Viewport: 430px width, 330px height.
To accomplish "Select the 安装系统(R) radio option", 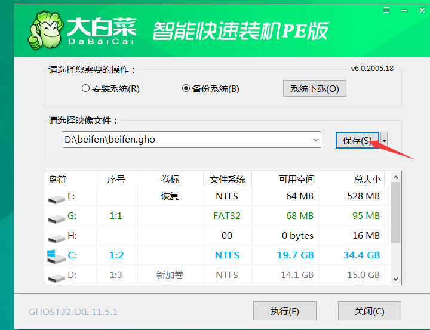I will 111,88.
